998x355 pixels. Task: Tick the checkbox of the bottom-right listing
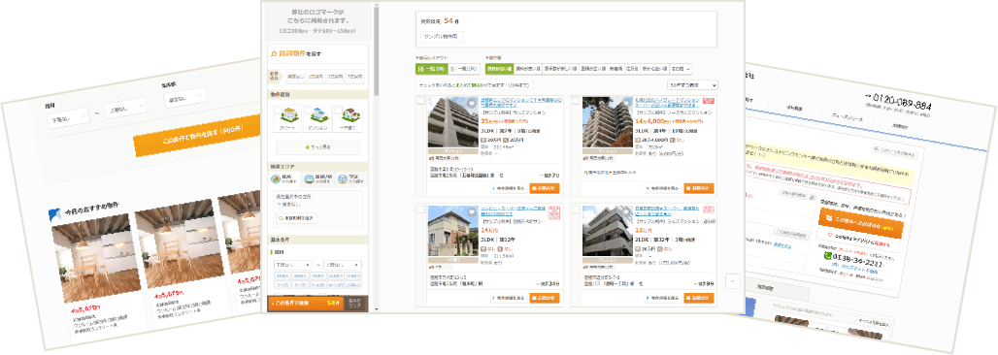coord(576,210)
